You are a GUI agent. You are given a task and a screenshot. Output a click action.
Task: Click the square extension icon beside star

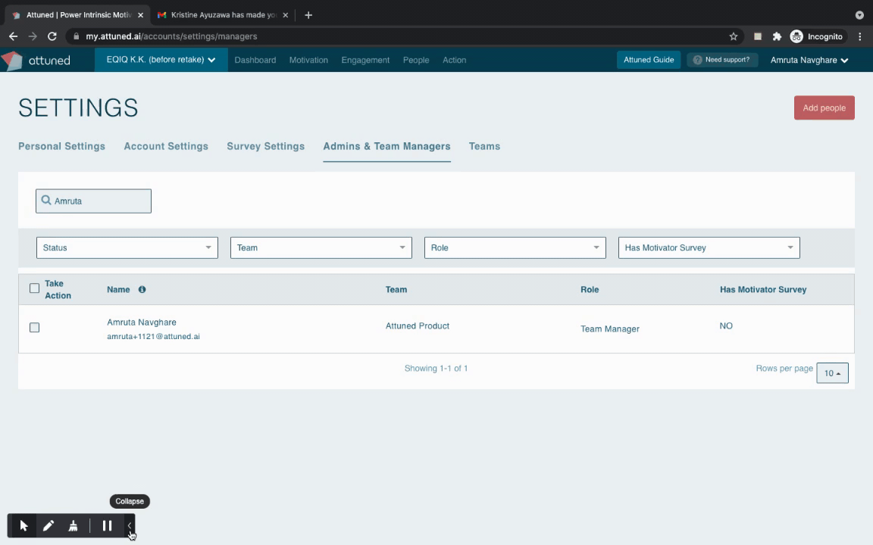tap(757, 36)
